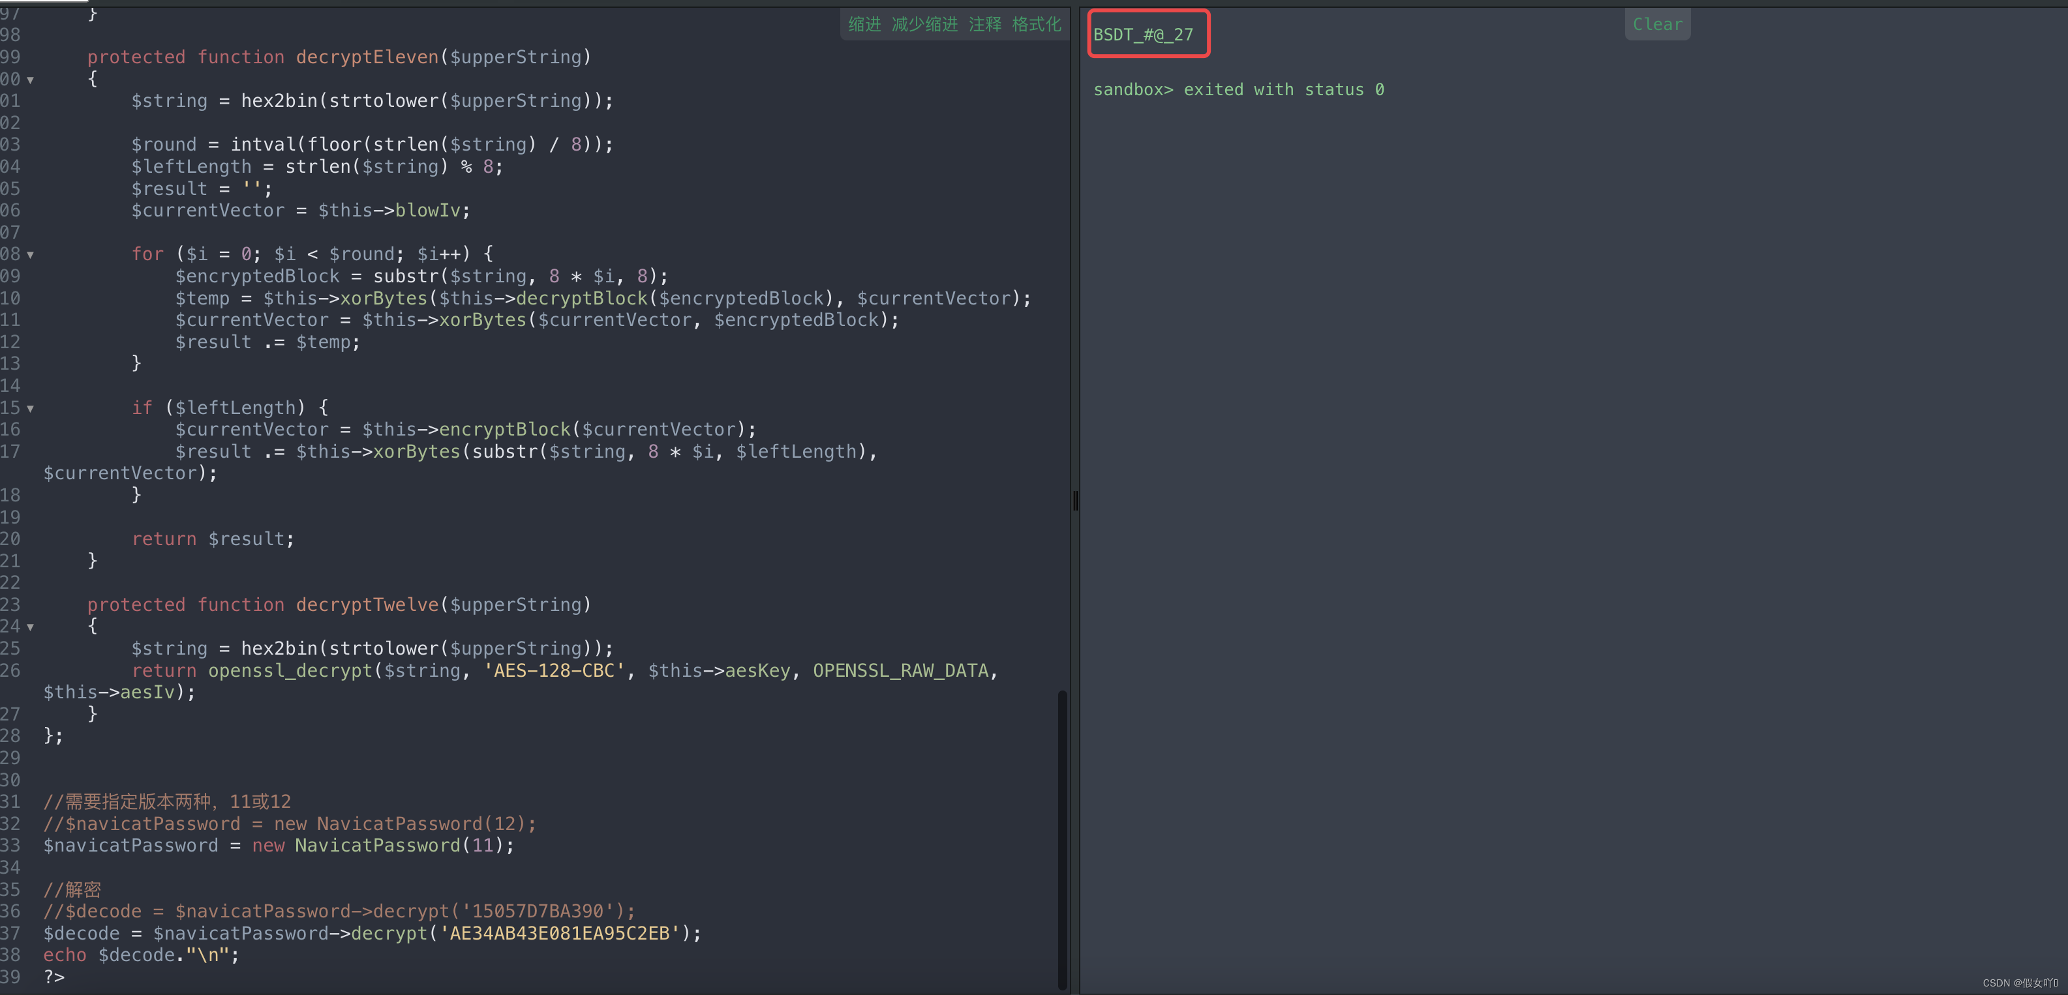This screenshot has height=995, width=2068.
Task: Click the $leftLength = strlen($string) % 8 line
Action: tap(317, 167)
